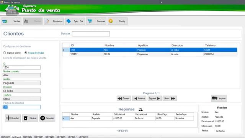Click the Dirección field
The height and width of the screenshot is (138, 245).
coord(21,91)
